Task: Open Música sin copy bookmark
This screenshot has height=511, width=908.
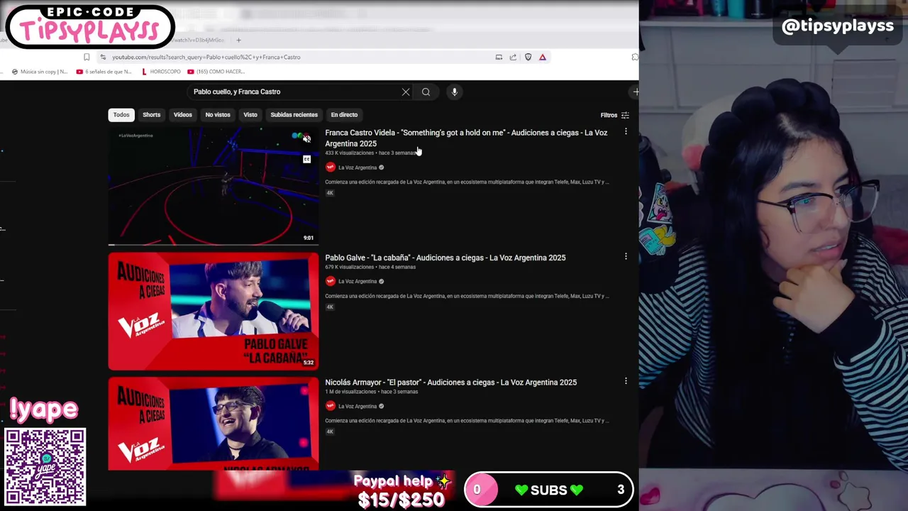Action: (40, 72)
